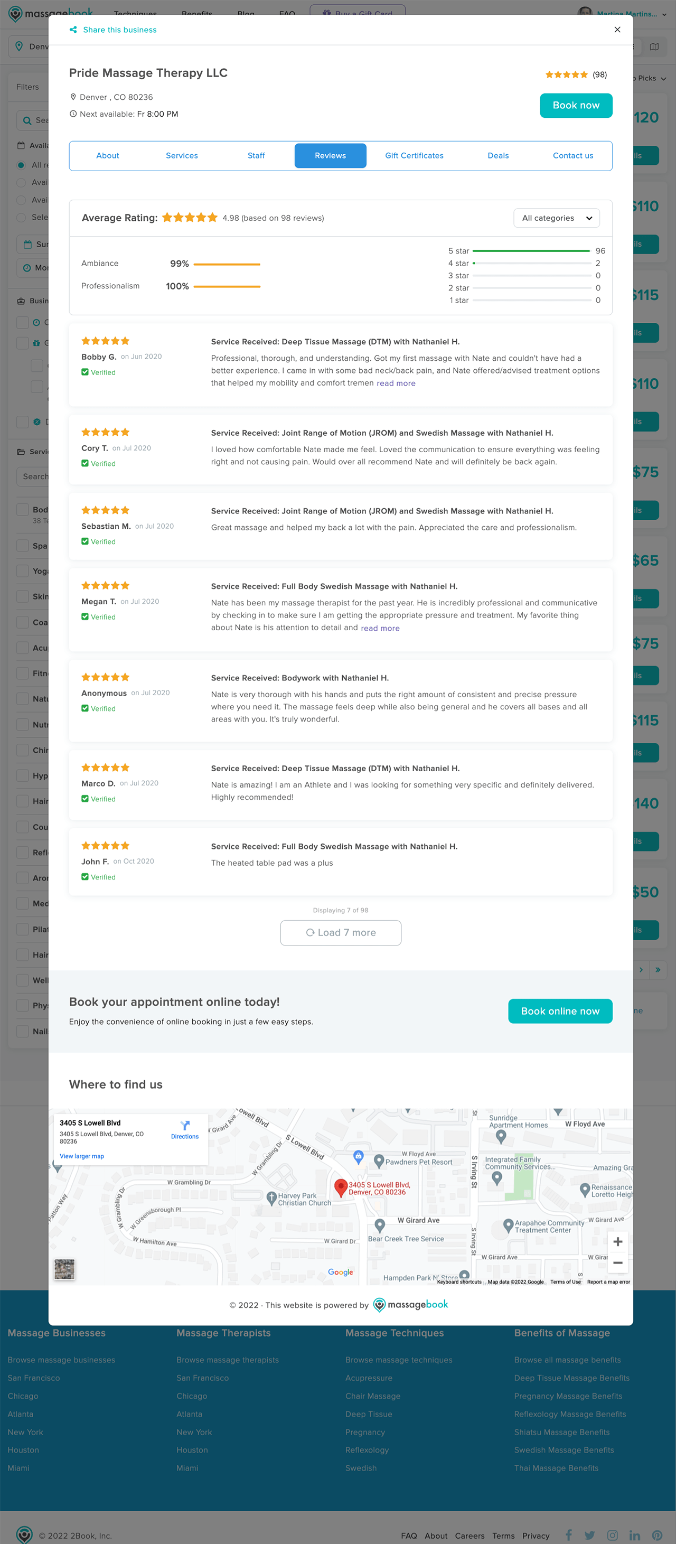
Task: Zoom out on the map
Action: (x=617, y=1263)
